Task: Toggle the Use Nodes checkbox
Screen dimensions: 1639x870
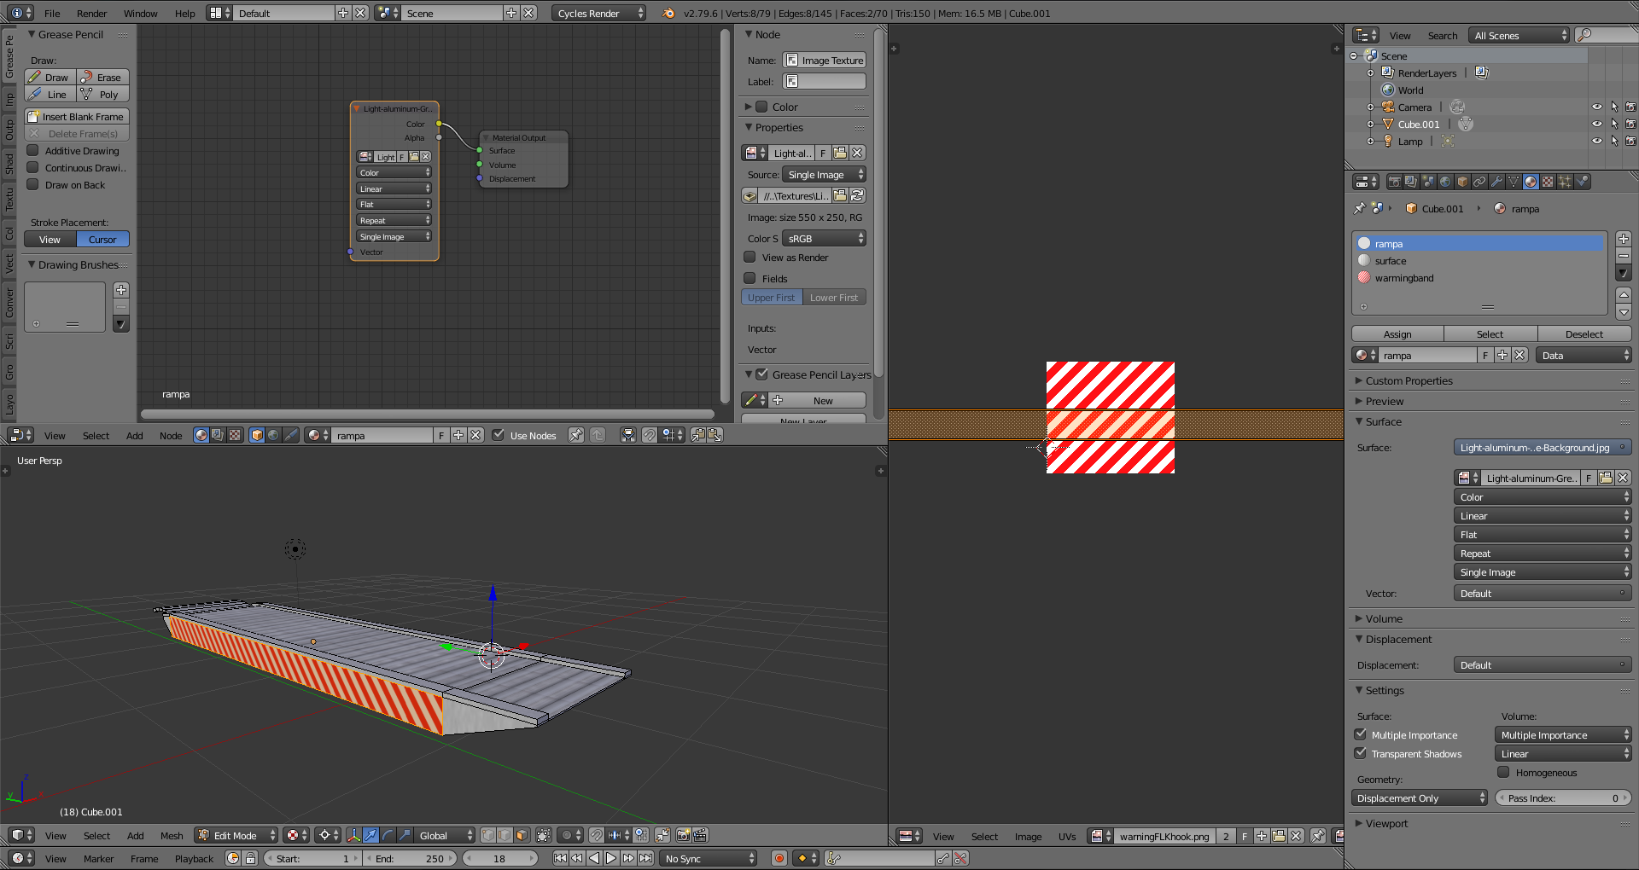Action: pyautogui.click(x=499, y=435)
